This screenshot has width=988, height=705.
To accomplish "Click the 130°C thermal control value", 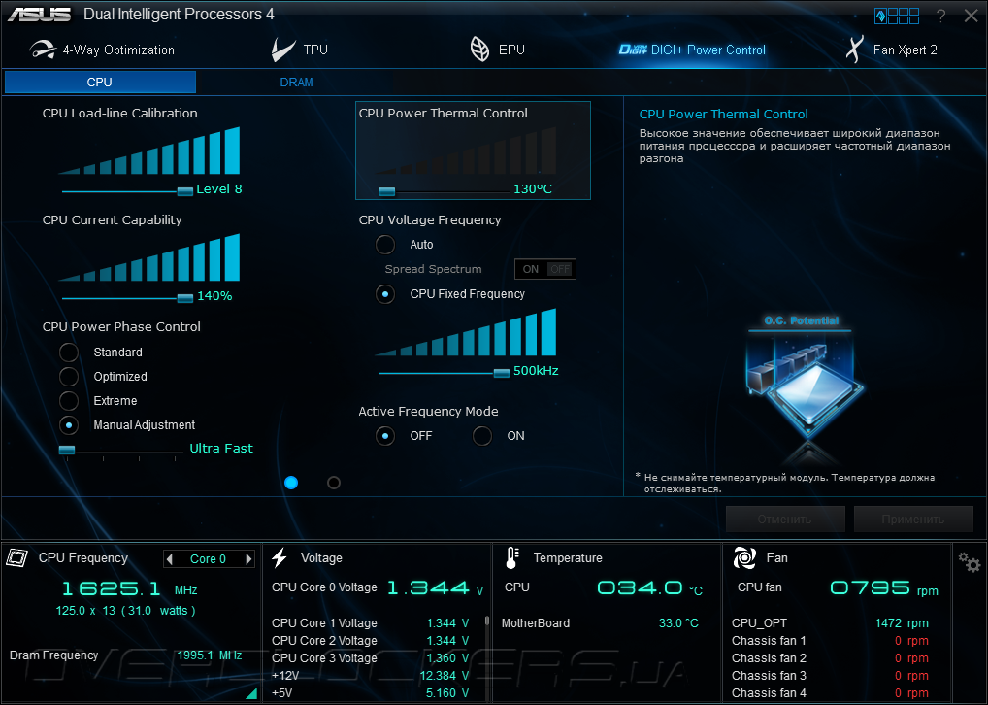I will [x=533, y=189].
